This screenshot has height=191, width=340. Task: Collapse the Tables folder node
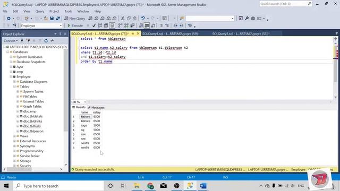point(14,86)
